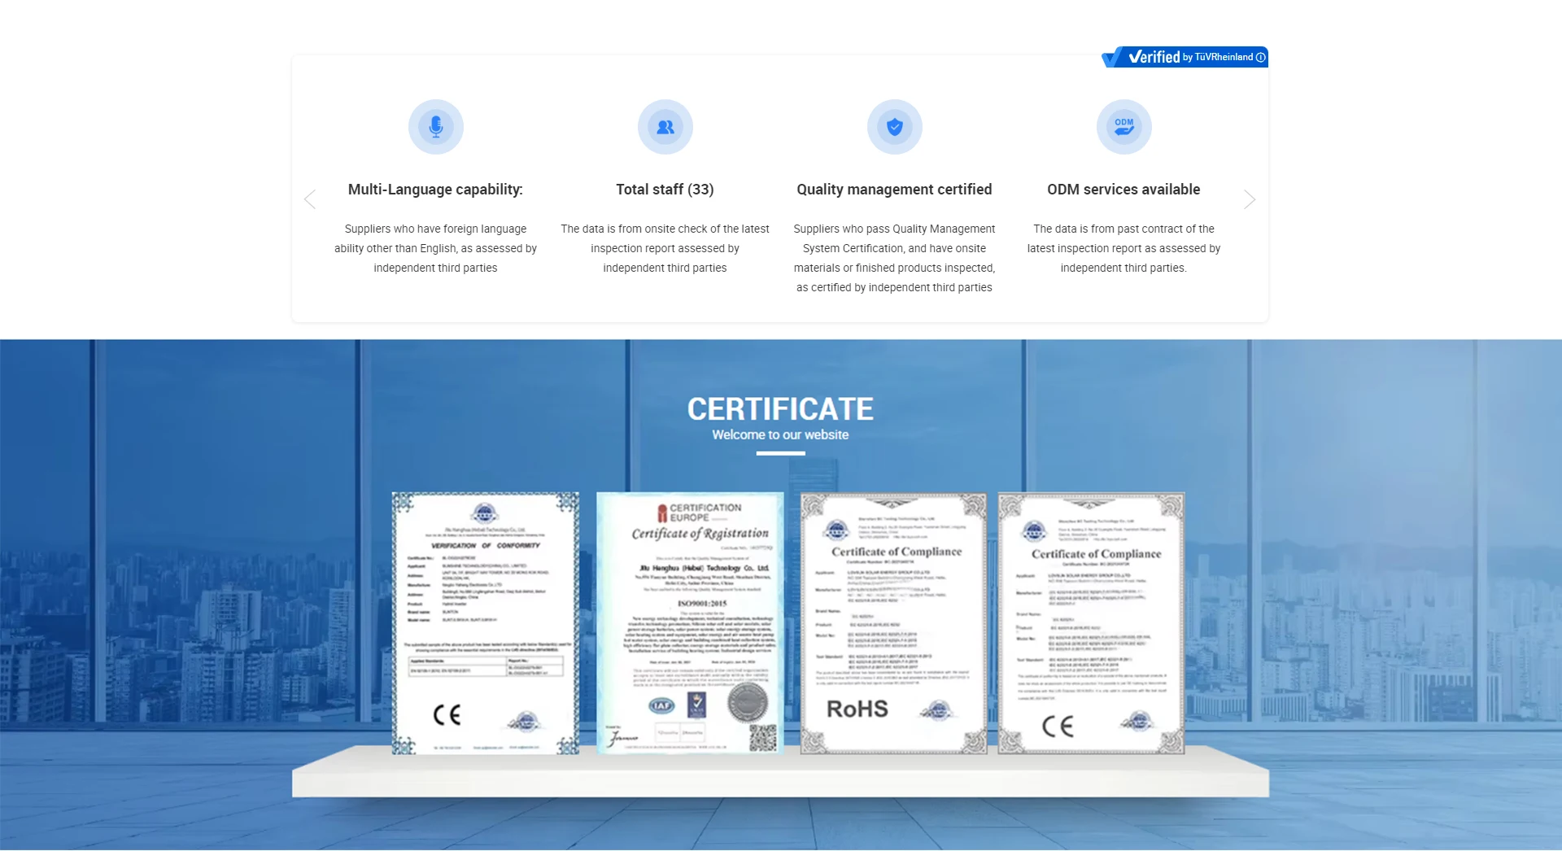Open the CE Certificate of Compliance thumbnail

(1091, 623)
